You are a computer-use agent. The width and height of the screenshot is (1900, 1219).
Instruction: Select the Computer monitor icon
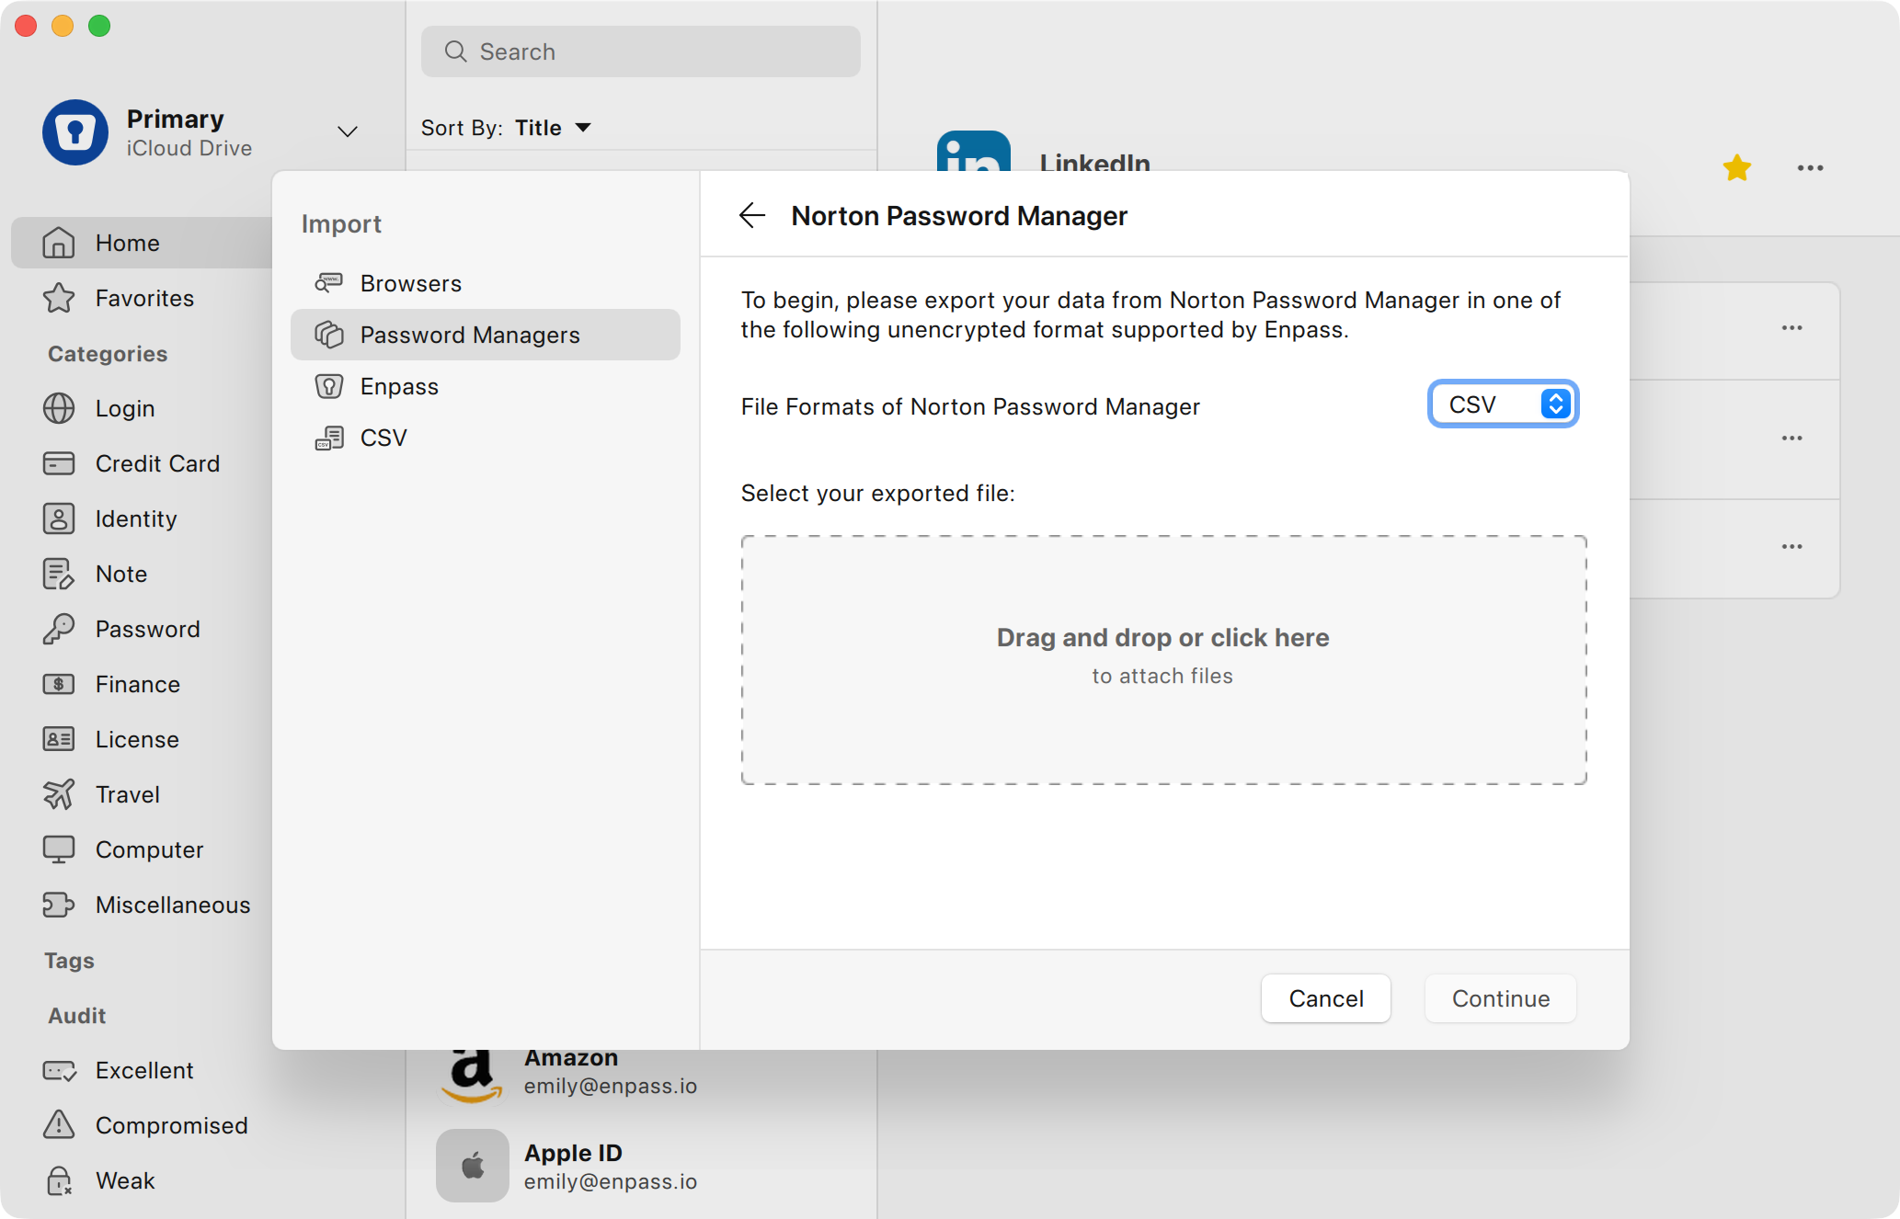coord(59,849)
